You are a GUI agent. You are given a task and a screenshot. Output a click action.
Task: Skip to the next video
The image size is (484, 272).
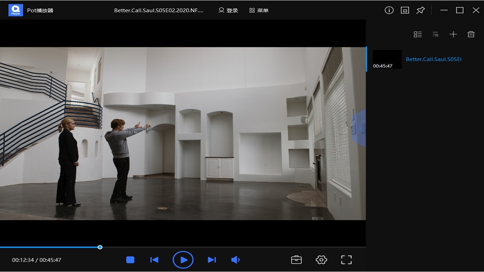[x=212, y=260]
